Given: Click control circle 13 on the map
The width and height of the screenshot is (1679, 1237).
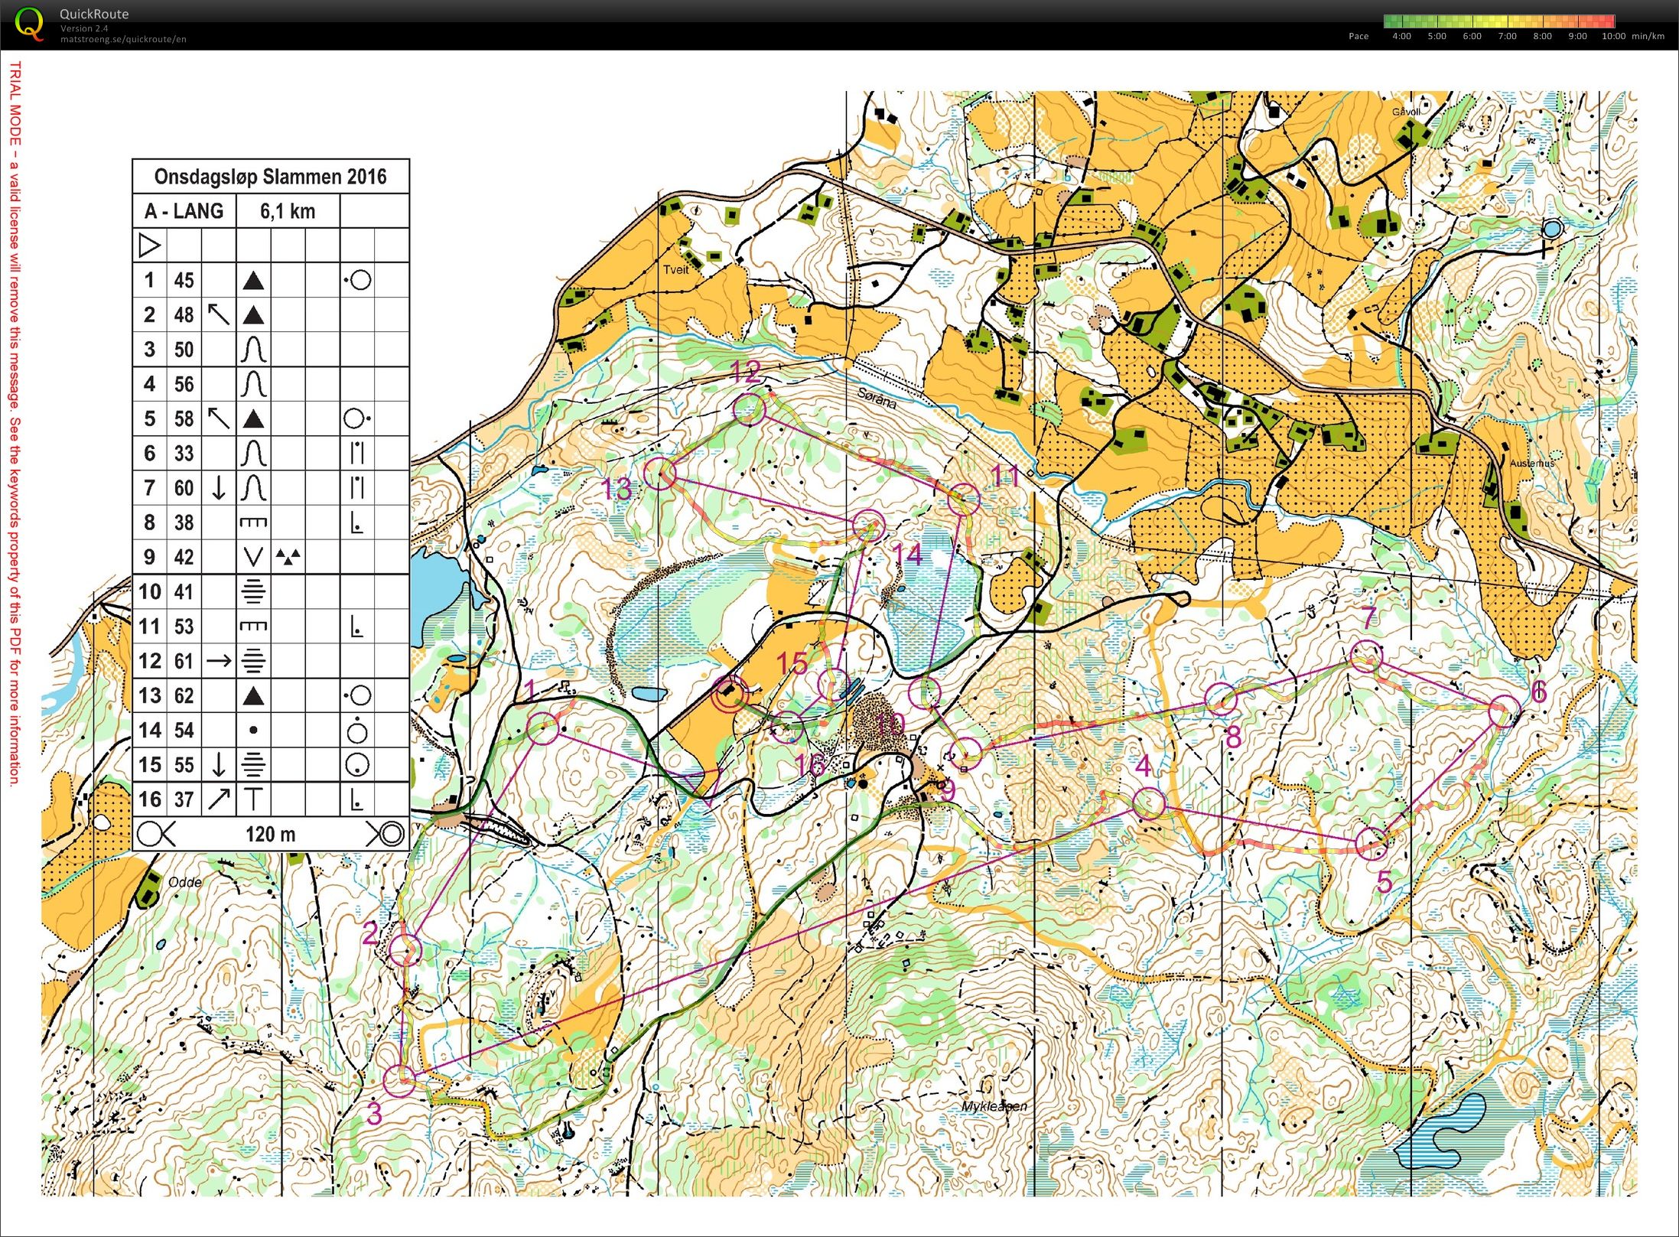Looking at the screenshot, I should click(659, 474).
